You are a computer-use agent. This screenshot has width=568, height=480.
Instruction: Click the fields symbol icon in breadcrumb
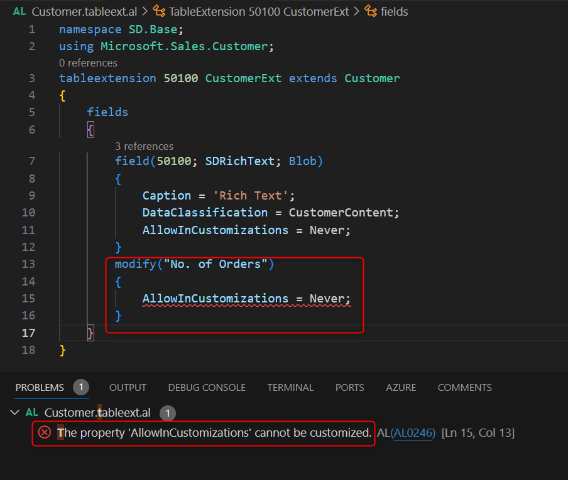[371, 11]
